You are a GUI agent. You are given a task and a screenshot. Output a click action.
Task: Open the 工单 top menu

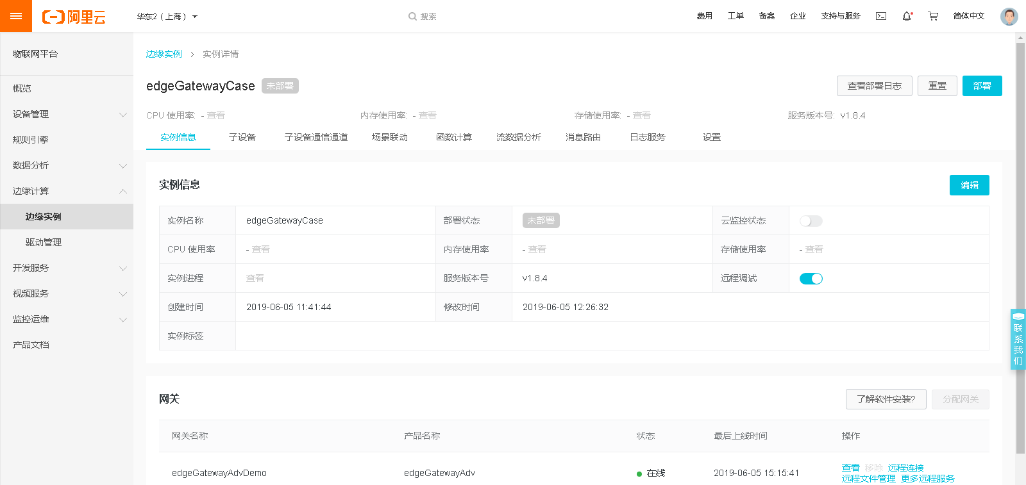(736, 16)
